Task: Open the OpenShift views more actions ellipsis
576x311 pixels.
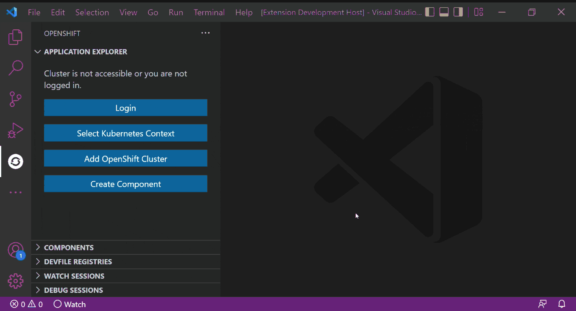Action: coord(205,33)
